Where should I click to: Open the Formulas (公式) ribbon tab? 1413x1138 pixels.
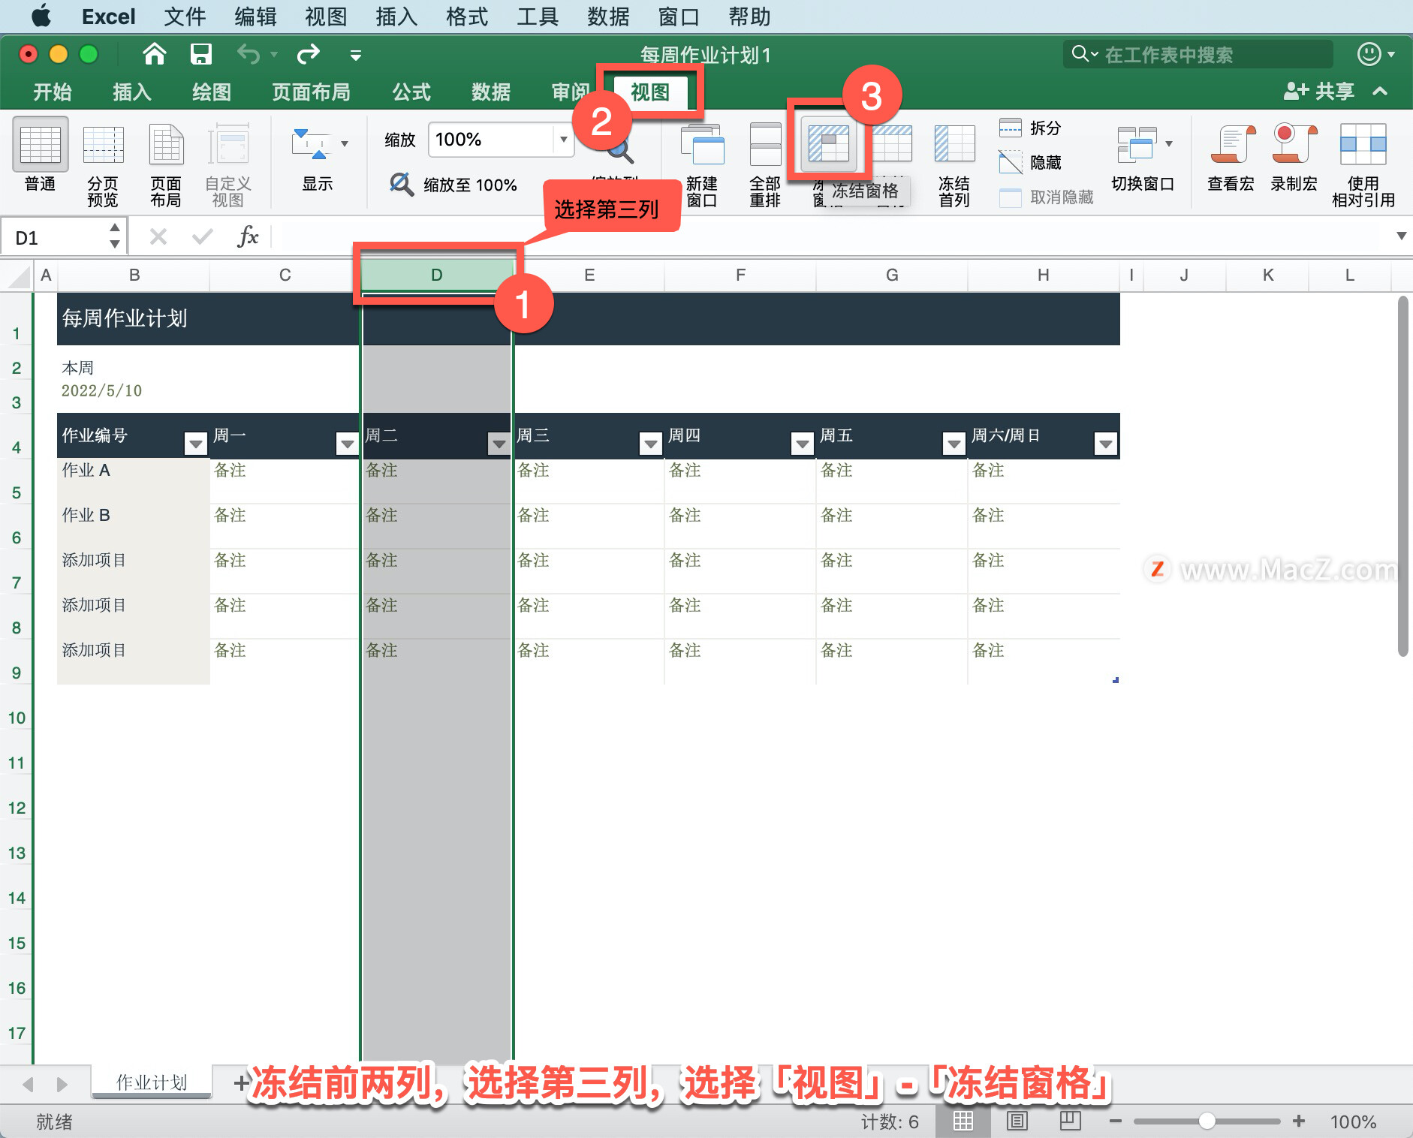click(411, 92)
